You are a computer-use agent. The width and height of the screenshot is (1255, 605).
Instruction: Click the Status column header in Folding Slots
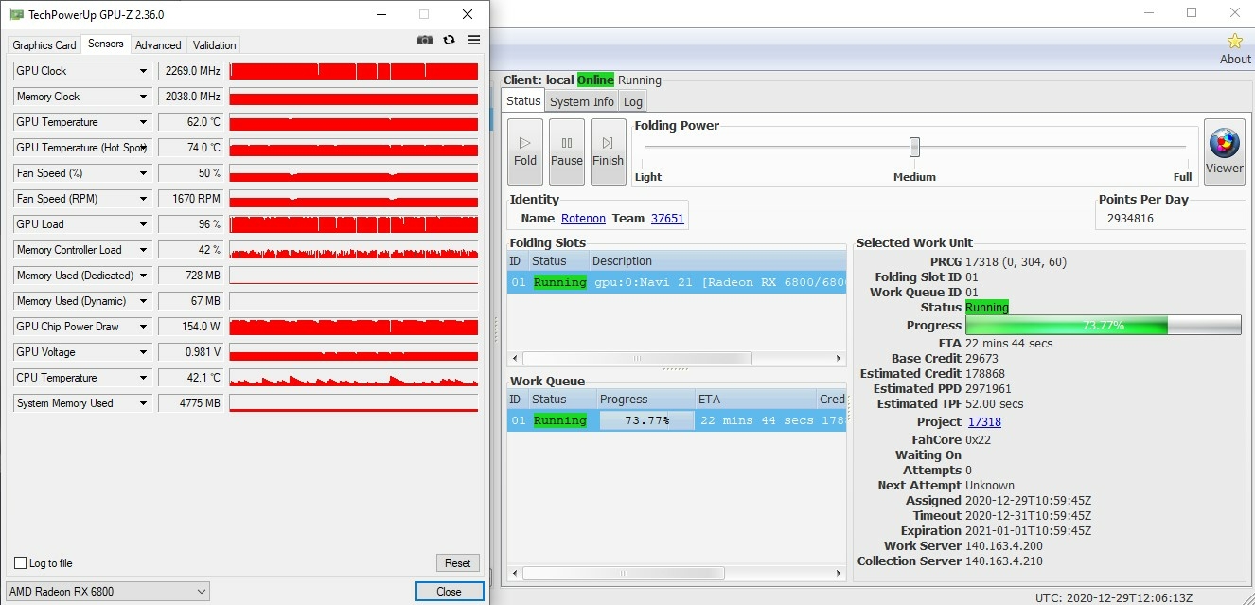click(558, 261)
